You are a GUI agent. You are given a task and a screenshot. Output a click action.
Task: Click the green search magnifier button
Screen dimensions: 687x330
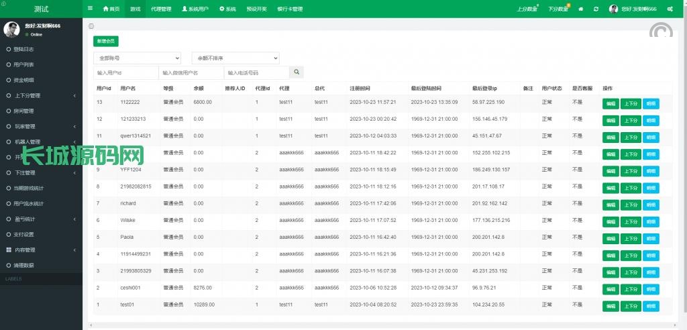click(297, 72)
